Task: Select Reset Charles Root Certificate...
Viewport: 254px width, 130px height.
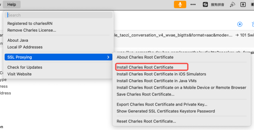Action: click(x=146, y=121)
